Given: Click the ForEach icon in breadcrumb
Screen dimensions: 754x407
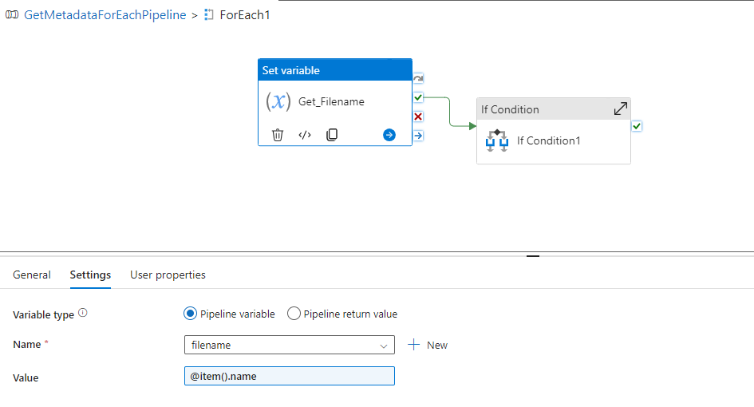Looking at the screenshot, I should coord(209,15).
